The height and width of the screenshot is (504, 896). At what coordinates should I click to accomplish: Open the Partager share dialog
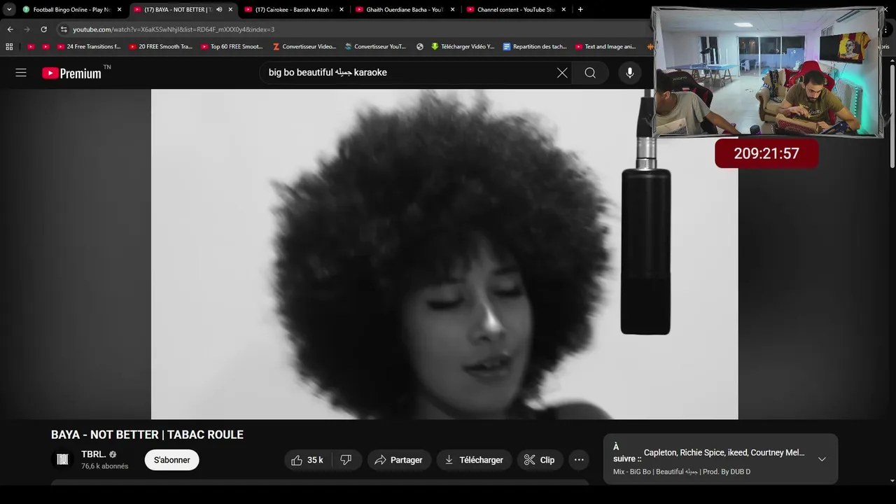(398, 460)
